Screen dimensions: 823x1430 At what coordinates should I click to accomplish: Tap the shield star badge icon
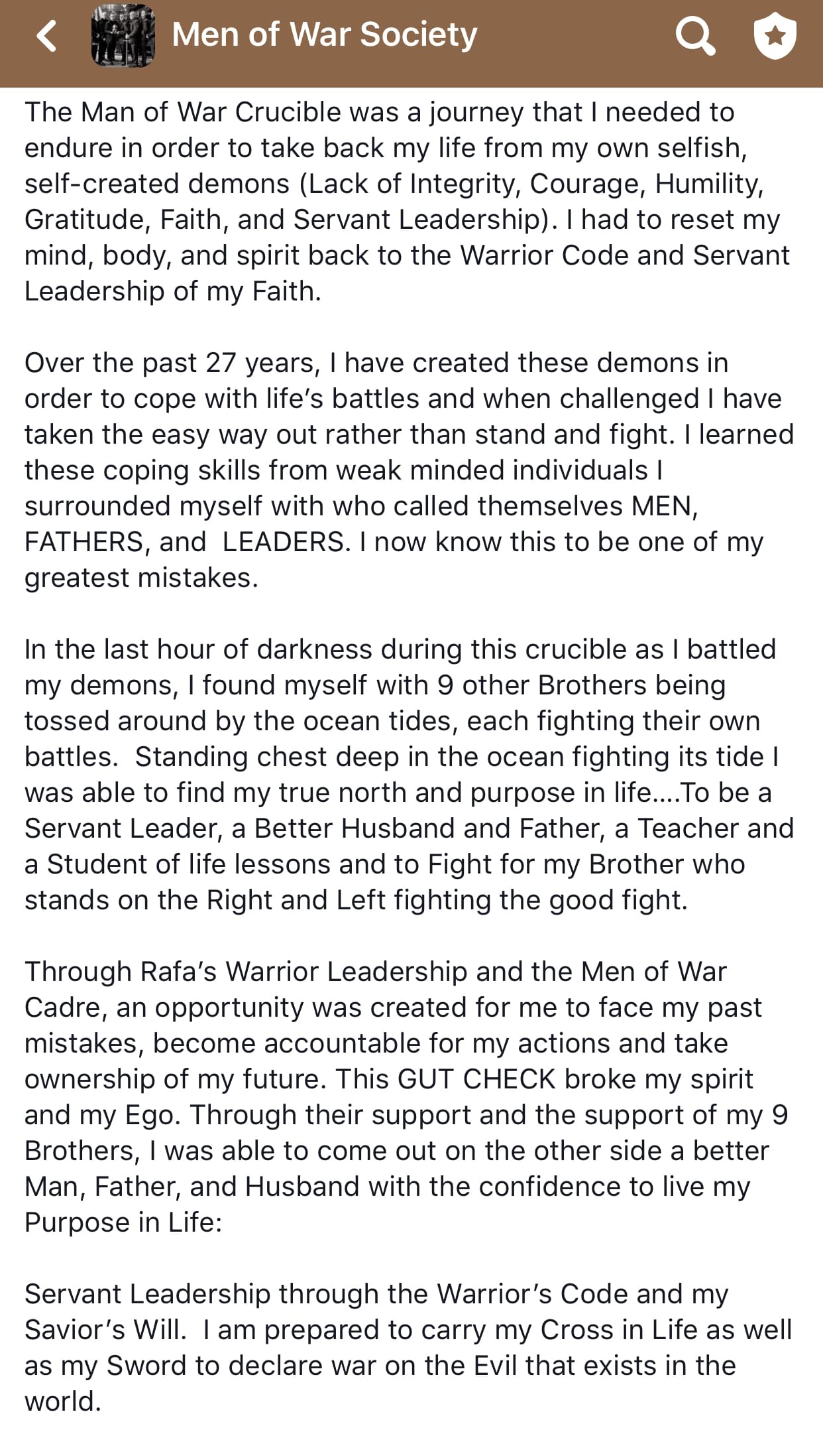(775, 35)
